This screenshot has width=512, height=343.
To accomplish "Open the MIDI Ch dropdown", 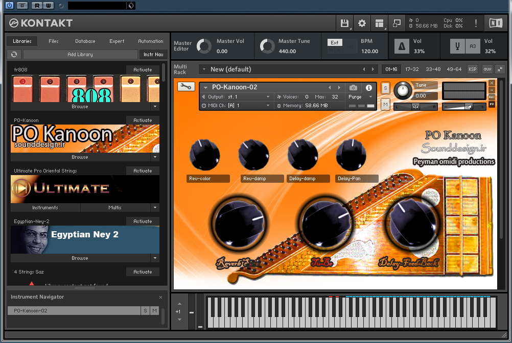I will [237, 106].
